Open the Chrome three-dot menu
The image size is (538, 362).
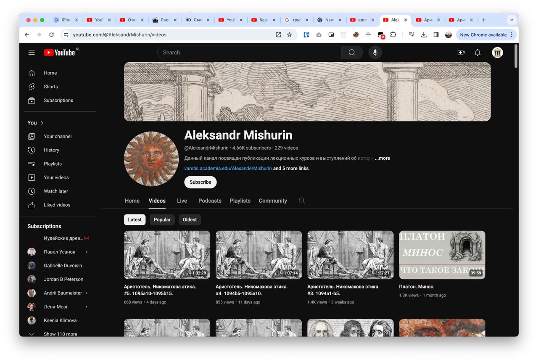pyautogui.click(x=511, y=35)
